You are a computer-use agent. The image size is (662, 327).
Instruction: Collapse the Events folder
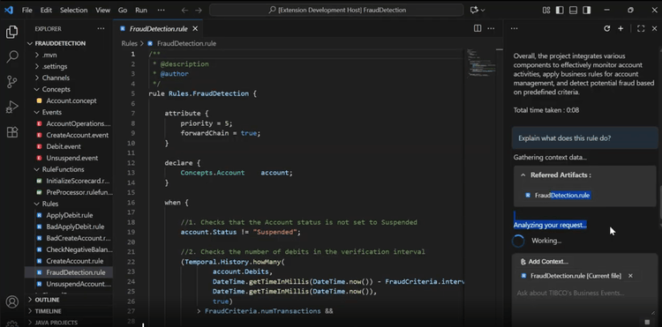(37, 112)
